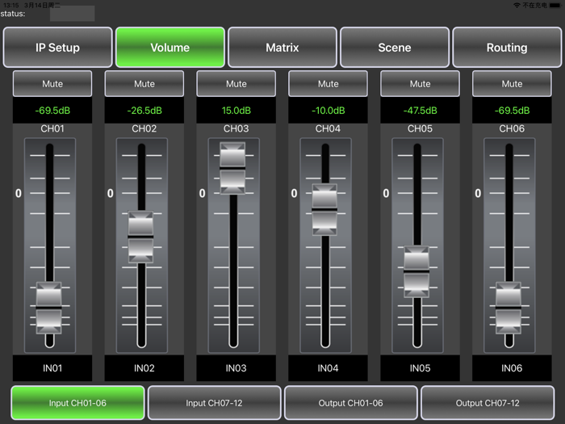Tap the Wi-Fi icon in status bar
Screen dimensions: 565x424
click(x=516, y=5)
